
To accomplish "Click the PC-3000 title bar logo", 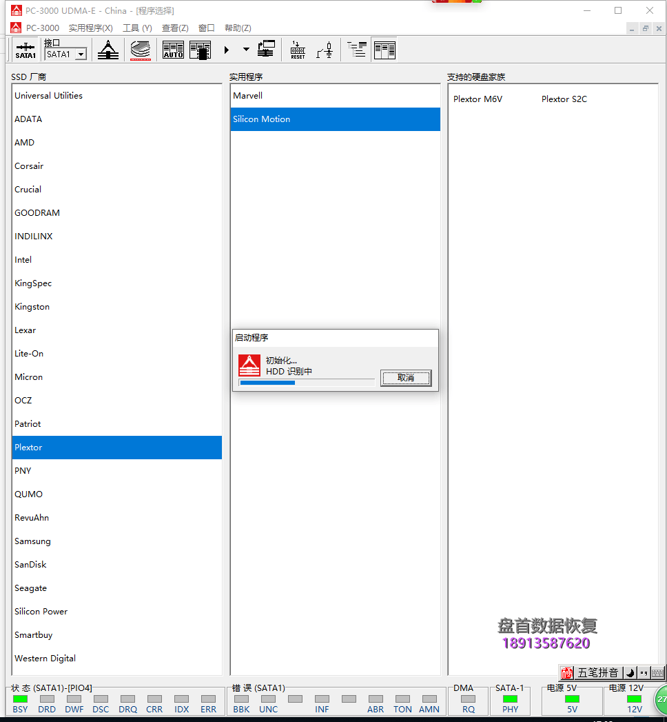I will tap(16, 10).
